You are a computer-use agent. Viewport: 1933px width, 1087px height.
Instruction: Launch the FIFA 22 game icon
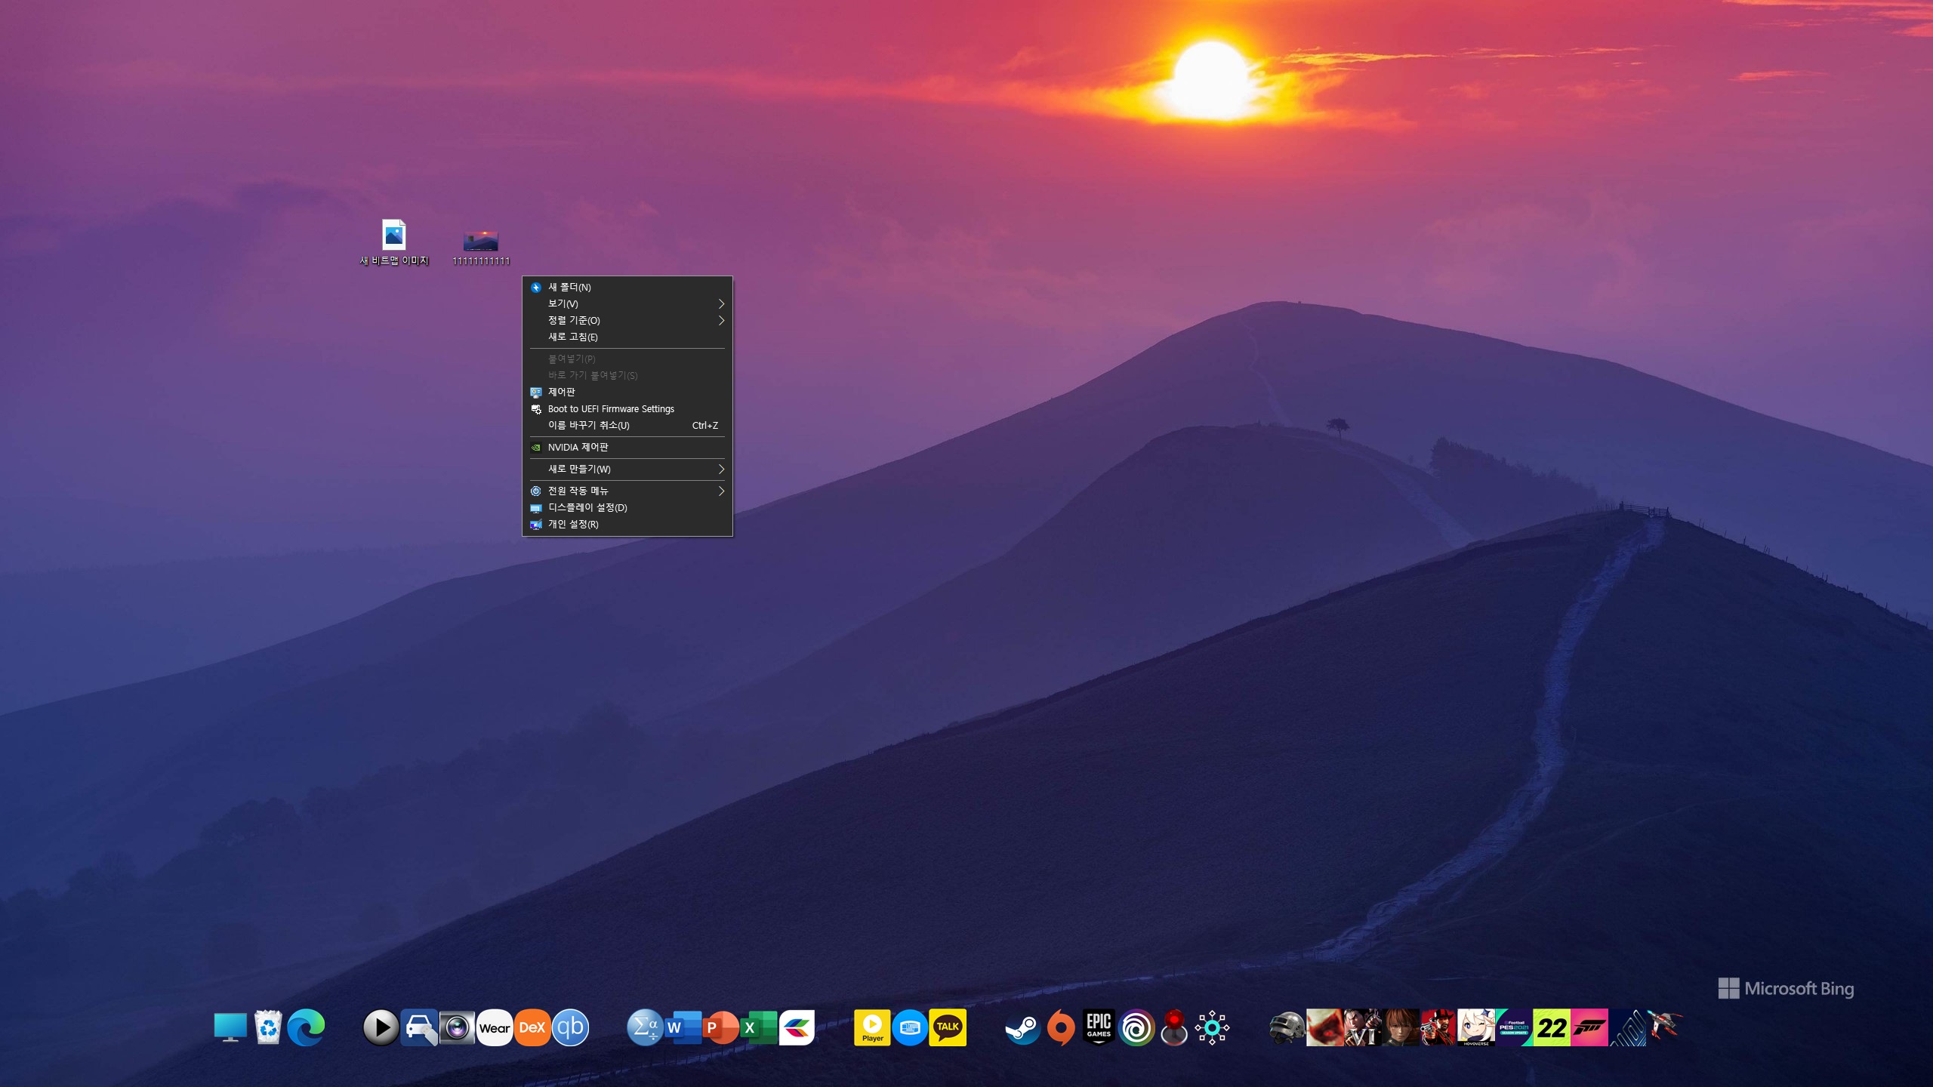(x=1552, y=1027)
